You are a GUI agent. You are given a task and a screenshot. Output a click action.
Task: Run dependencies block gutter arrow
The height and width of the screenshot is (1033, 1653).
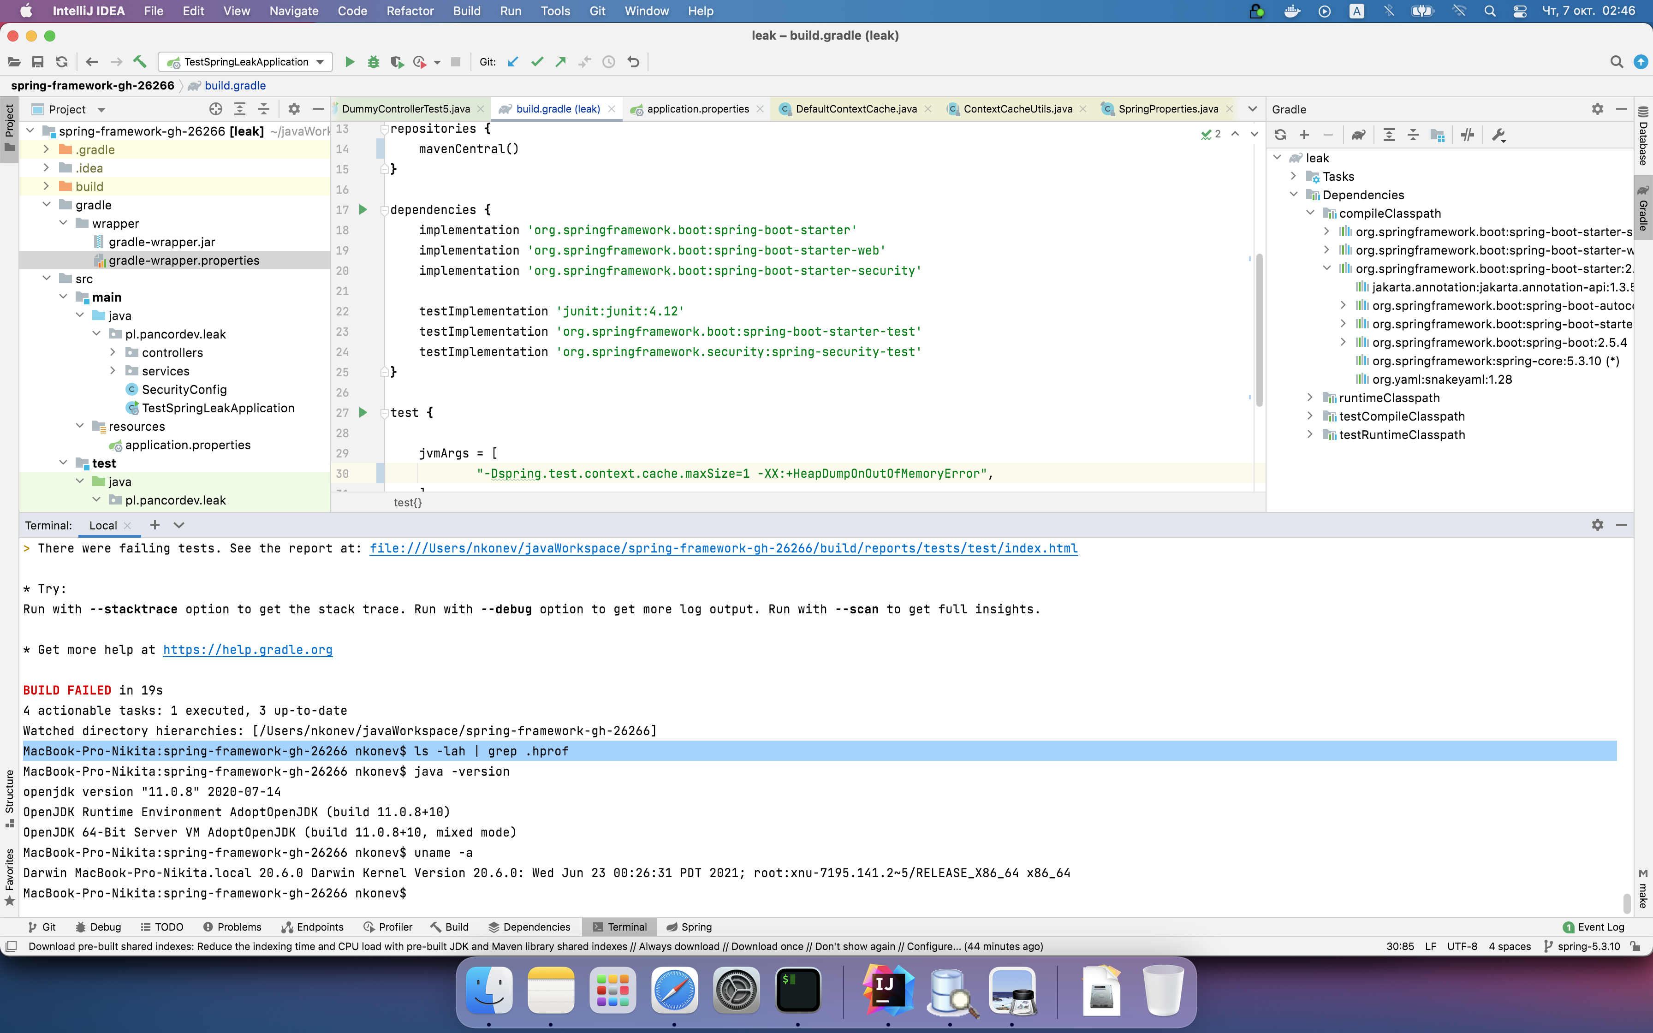point(363,210)
